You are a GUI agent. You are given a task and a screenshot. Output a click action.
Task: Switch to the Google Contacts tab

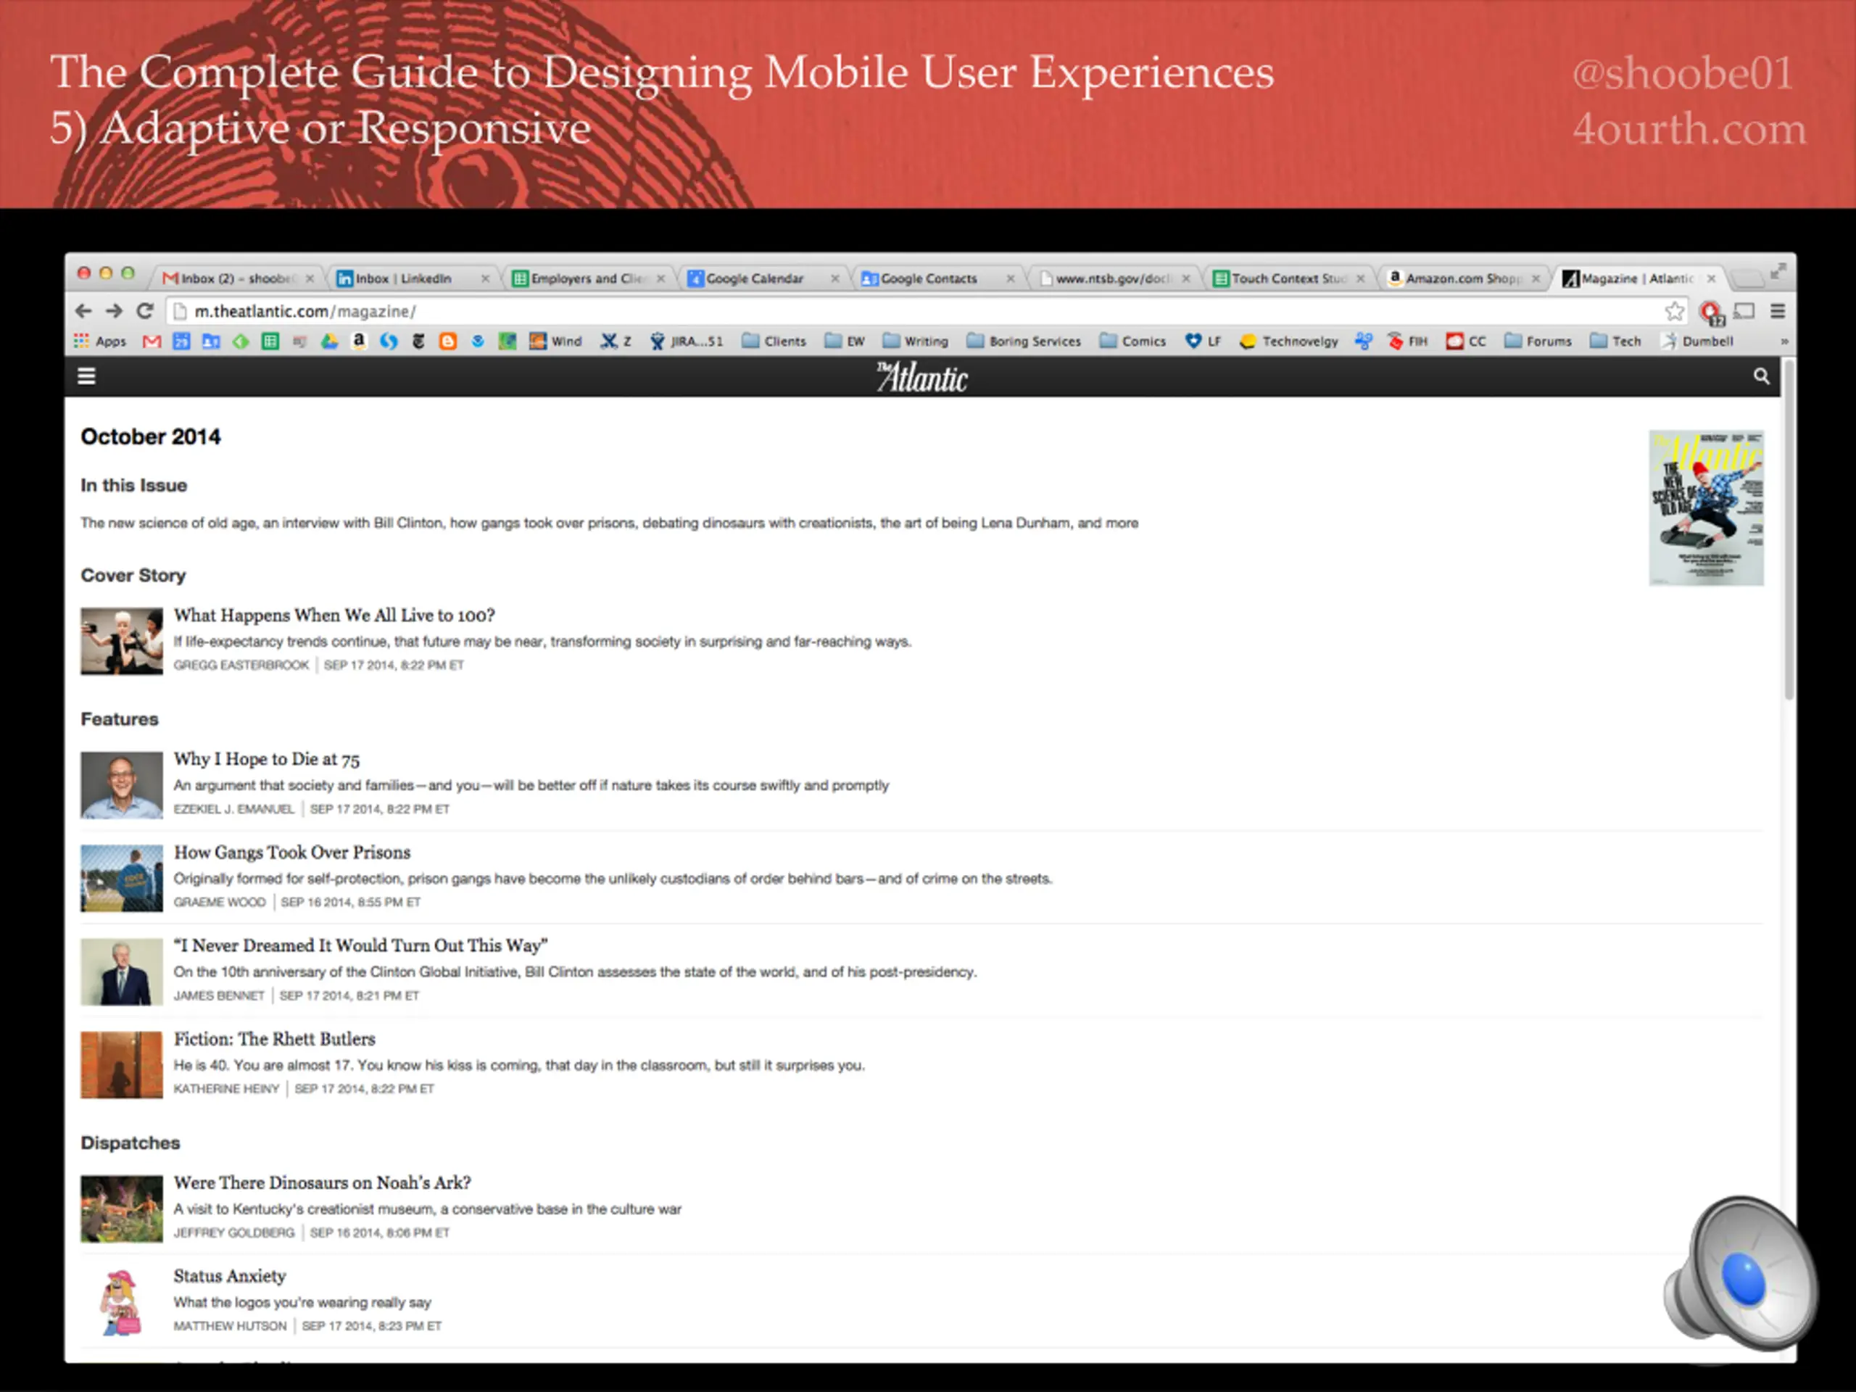(x=937, y=278)
